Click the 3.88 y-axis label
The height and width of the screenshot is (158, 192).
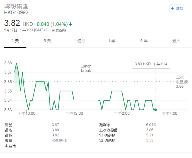click(x=8, y=63)
